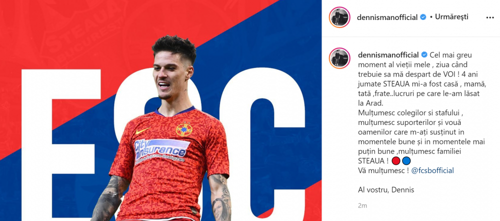The image size is (500, 221).
Task: Click the City Insurance sponsor logo on jersey
Action: pos(161,150)
